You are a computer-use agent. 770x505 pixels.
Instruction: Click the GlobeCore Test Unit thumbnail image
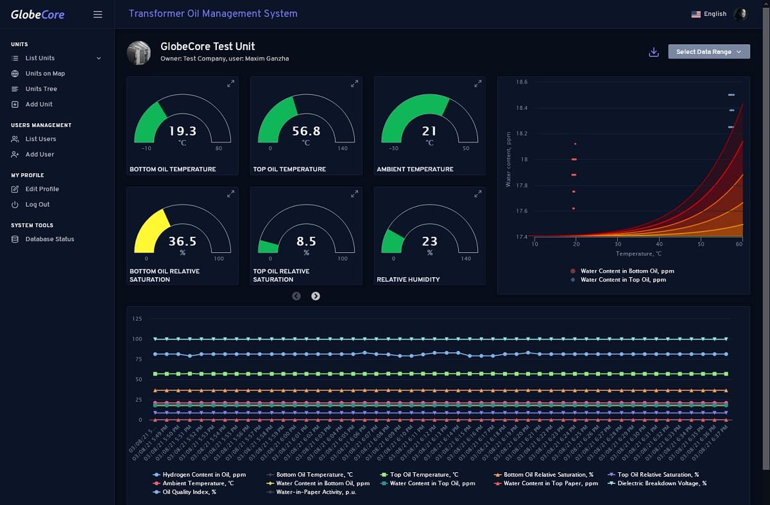pyautogui.click(x=139, y=53)
